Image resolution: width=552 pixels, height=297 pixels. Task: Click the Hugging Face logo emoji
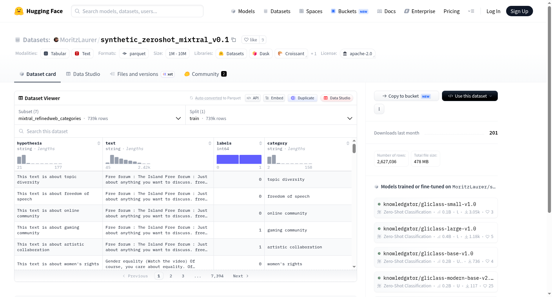coord(19,11)
